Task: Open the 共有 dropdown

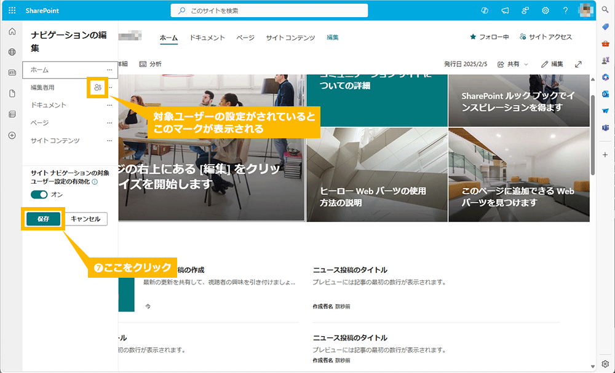Action: (513, 64)
